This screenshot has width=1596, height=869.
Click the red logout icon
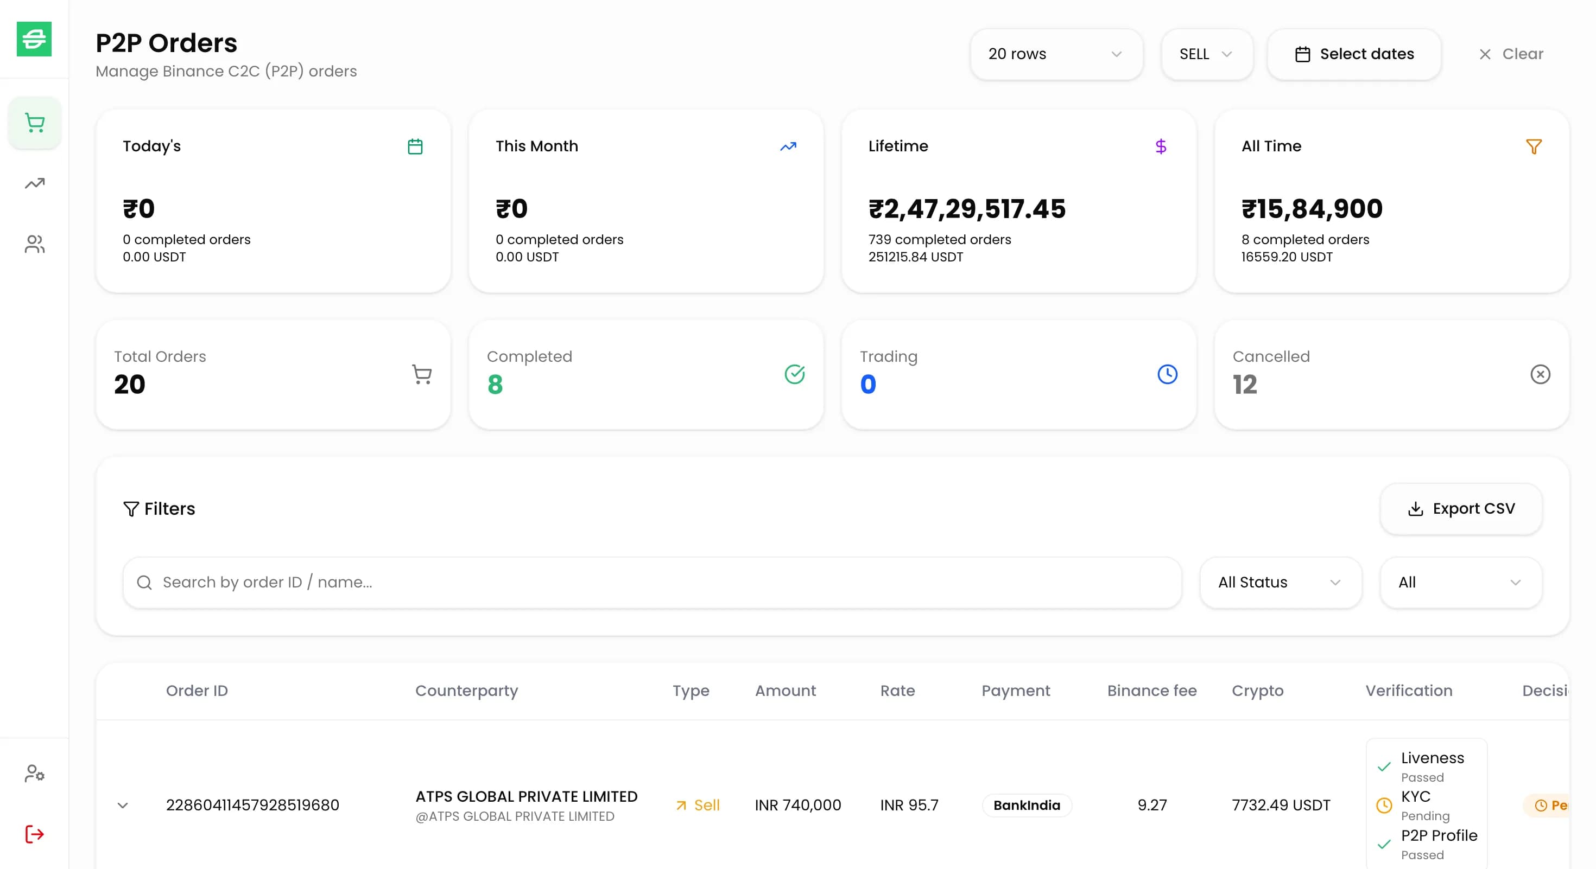[x=35, y=834]
